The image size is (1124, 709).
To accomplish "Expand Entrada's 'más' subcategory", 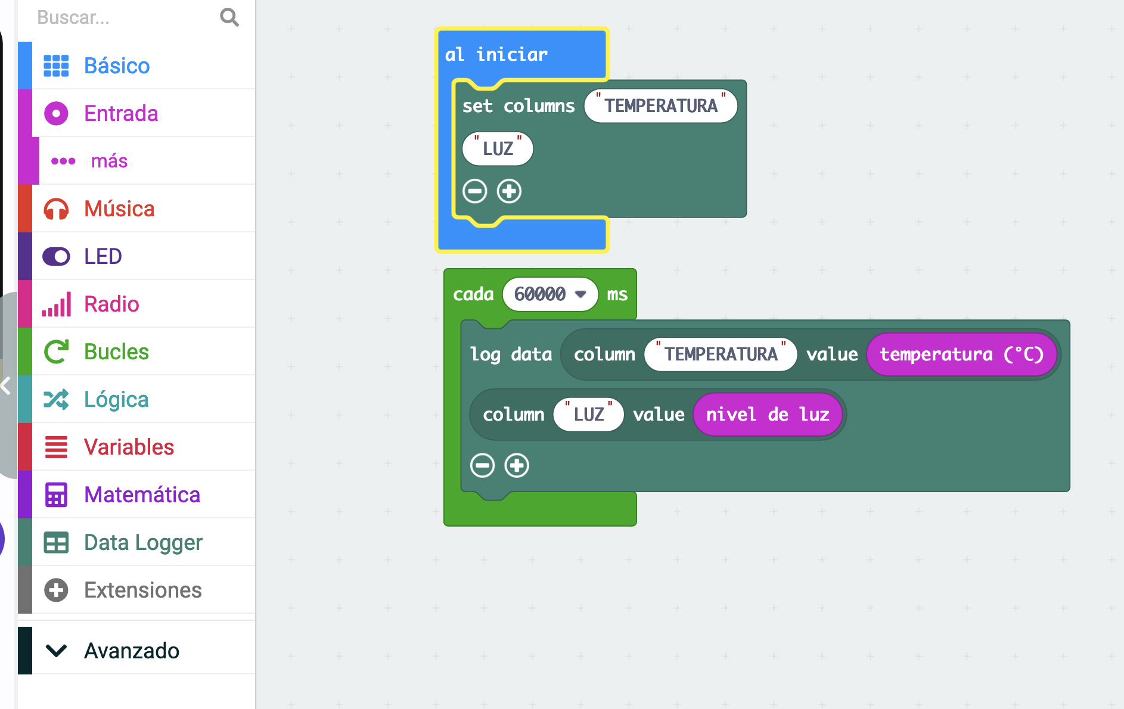I will point(109,161).
